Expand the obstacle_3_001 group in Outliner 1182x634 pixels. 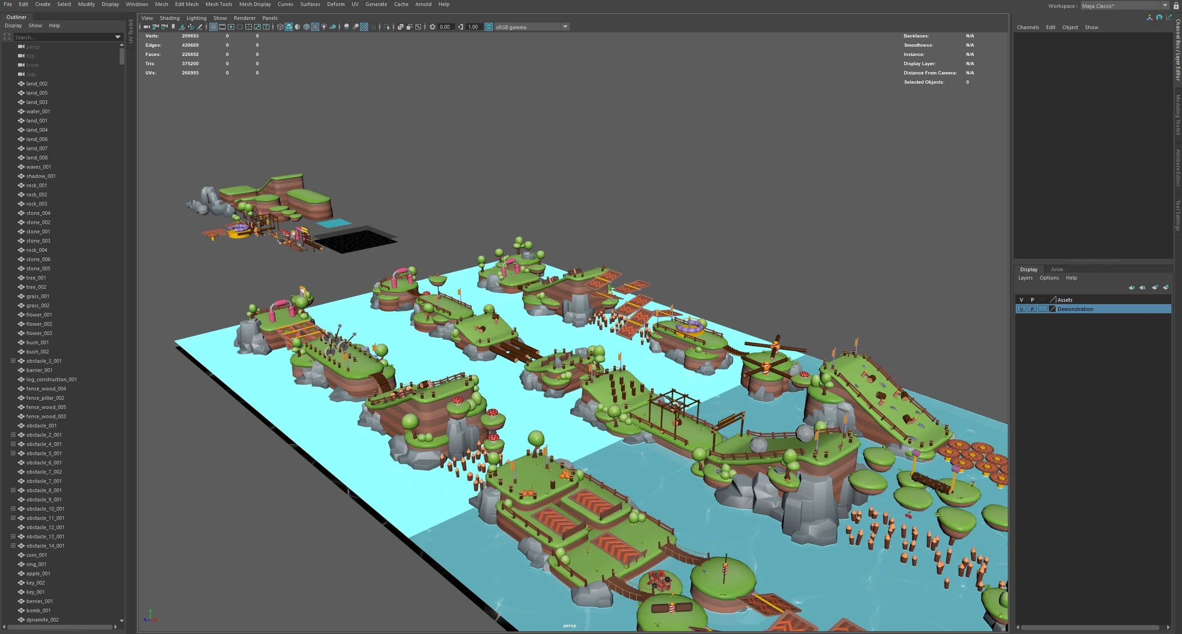[13, 361]
